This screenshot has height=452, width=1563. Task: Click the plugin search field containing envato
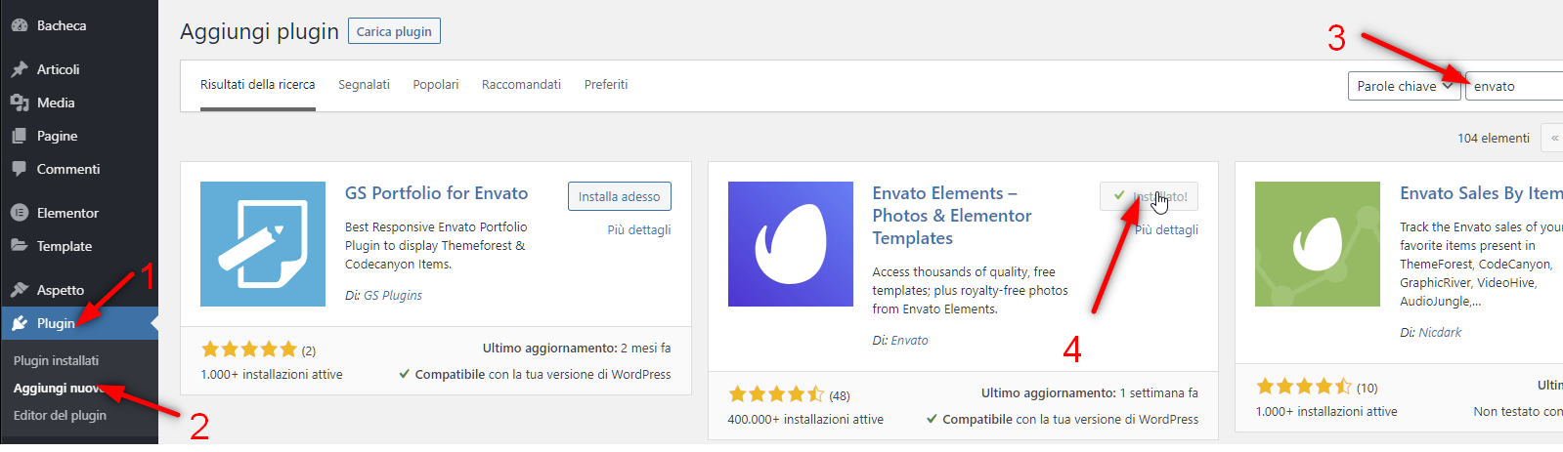click(1514, 86)
